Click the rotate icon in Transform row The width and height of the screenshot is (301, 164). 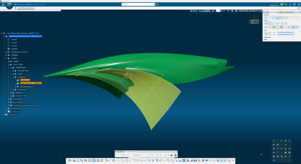click(290, 18)
